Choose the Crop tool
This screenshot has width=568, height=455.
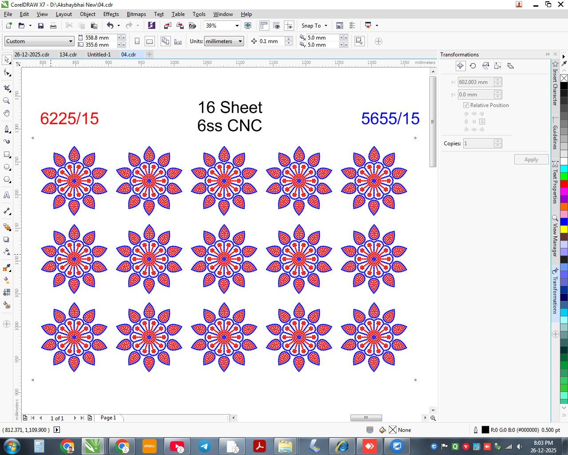(x=7, y=88)
